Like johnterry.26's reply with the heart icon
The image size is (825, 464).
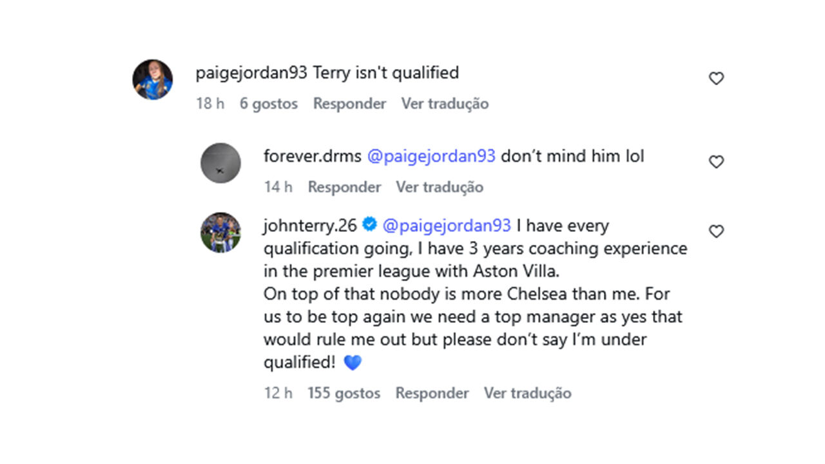point(716,231)
